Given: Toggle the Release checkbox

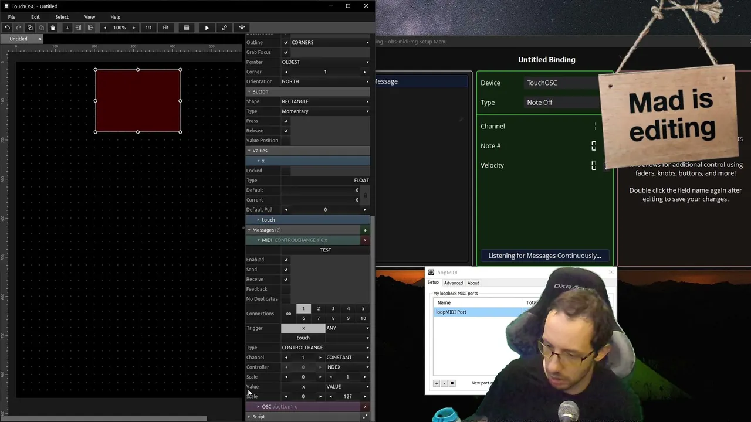Looking at the screenshot, I should pyautogui.click(x=286, y=131).
